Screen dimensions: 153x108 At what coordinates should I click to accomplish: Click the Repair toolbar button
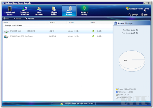coord(17,18)
